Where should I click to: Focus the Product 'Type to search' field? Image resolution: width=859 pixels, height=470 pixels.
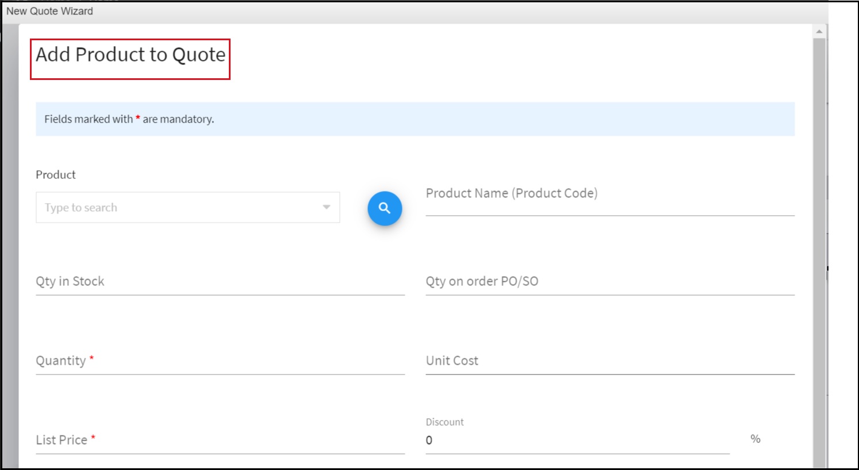pos(187,207)
